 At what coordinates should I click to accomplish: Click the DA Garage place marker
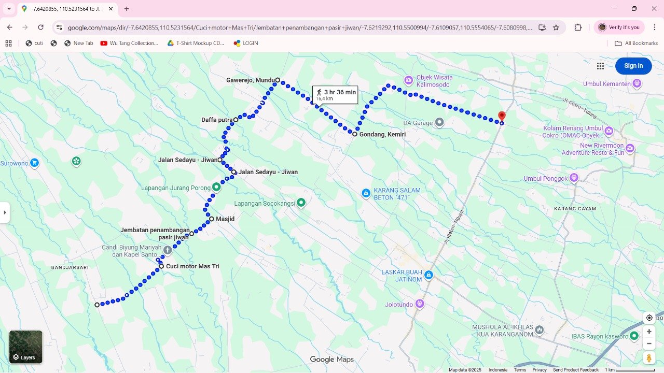pyautogui.click(x=439, y=122)
